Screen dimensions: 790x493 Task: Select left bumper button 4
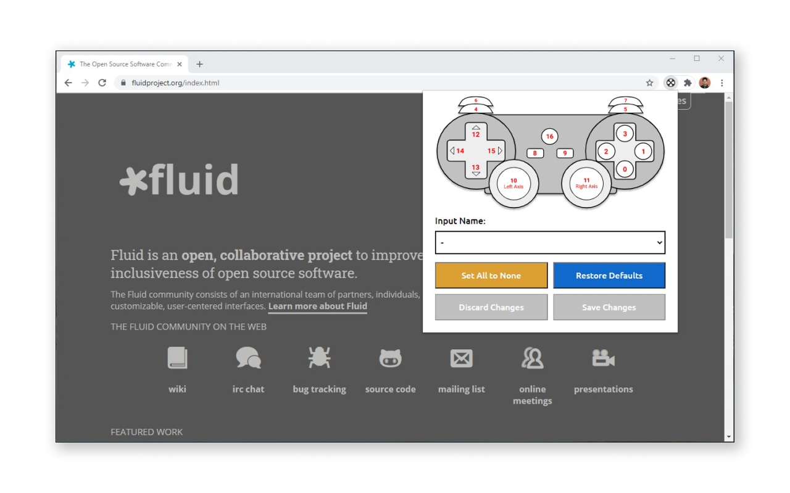[x=476, y=109]
